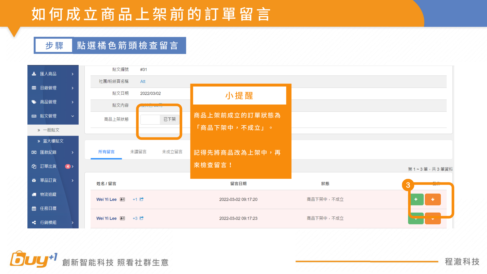This screenshot has width=487, height=274.
Task: Collapse the 貼文管理 menu chevron
Action: pos(73,116)
